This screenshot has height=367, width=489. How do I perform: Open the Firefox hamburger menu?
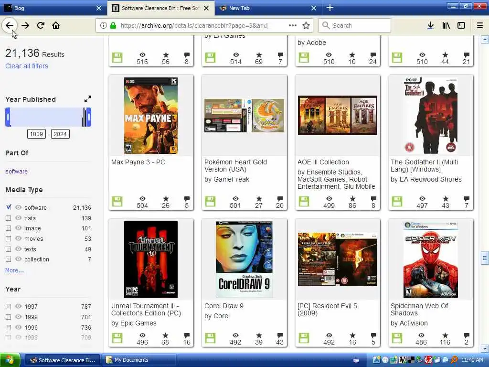480,25
